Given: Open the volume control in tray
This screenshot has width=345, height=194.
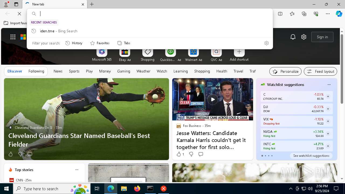Looking at the screenshot, I should coord(310,189).
